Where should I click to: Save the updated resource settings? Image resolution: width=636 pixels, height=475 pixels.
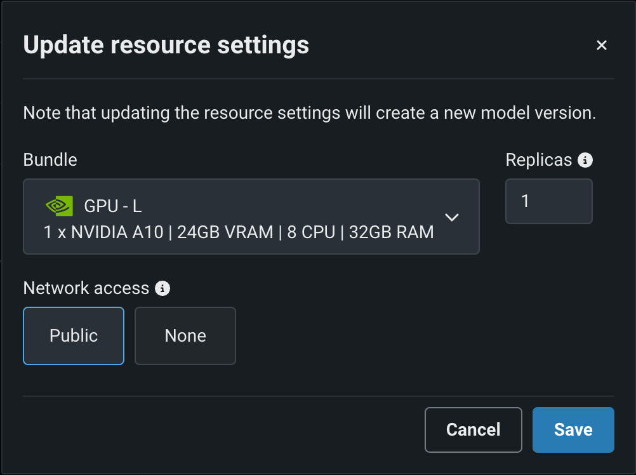573,430
